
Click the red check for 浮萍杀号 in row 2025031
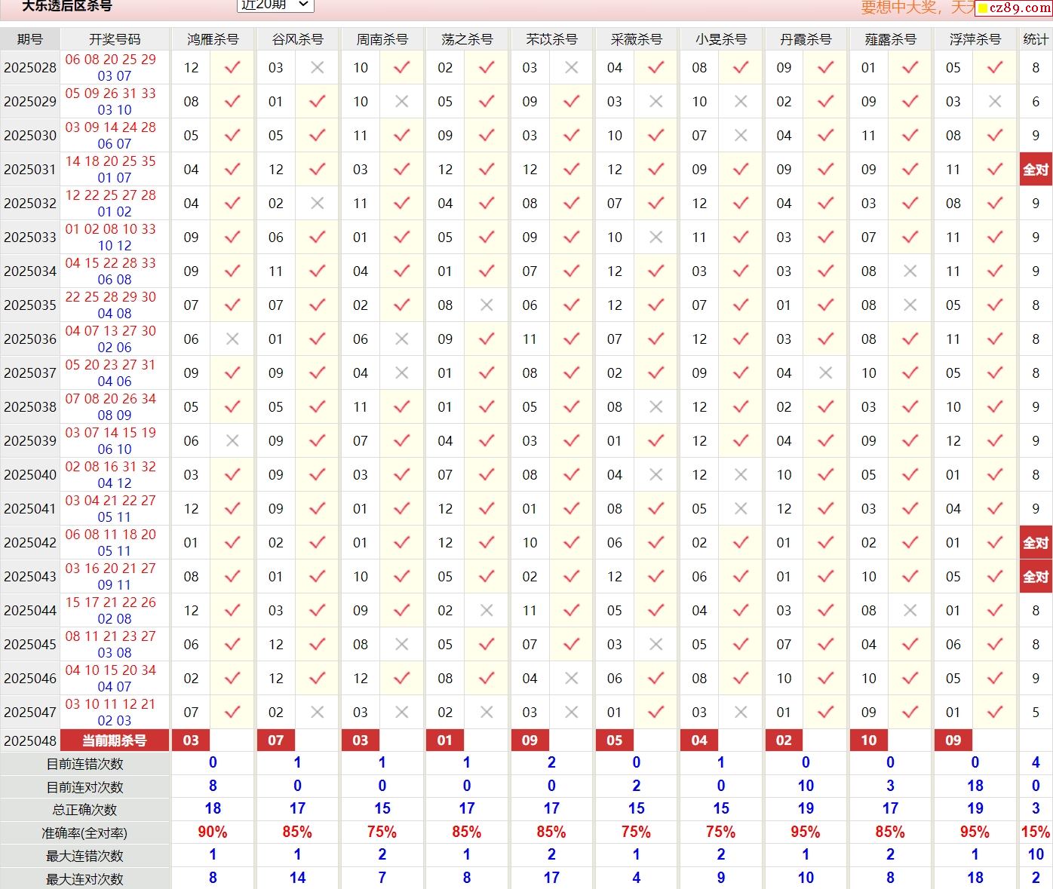(x=995, y=169)
